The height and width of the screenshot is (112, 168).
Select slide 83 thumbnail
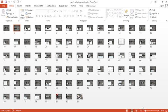pyautogui.click(x=80, y=97)
